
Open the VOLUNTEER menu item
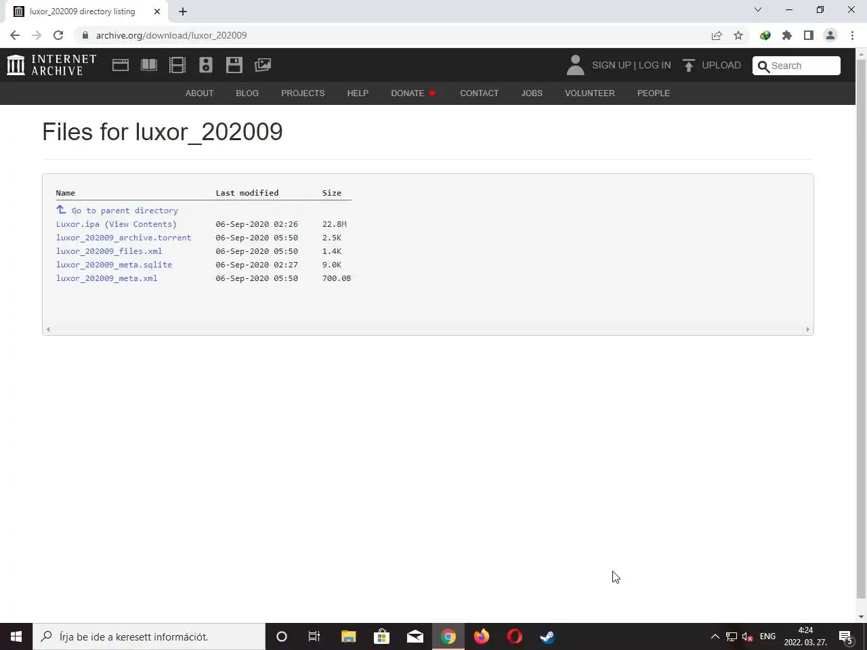point(590,93)
